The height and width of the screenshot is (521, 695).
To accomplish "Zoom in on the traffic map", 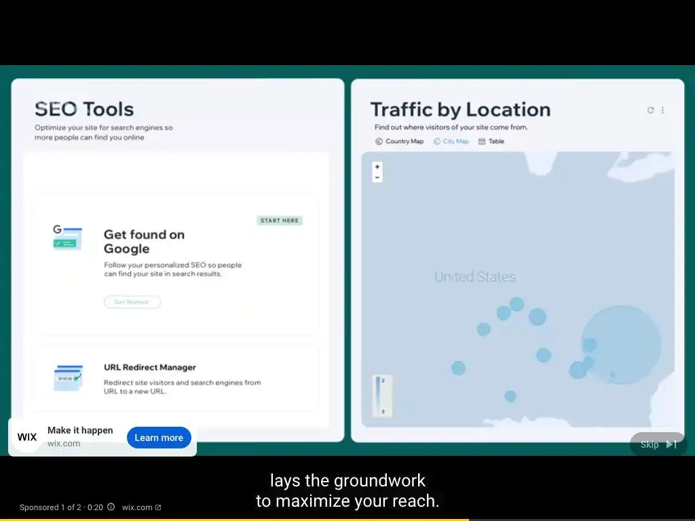I will [377, 167].
